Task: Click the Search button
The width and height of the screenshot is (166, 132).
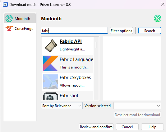Action: click(150, 31)
